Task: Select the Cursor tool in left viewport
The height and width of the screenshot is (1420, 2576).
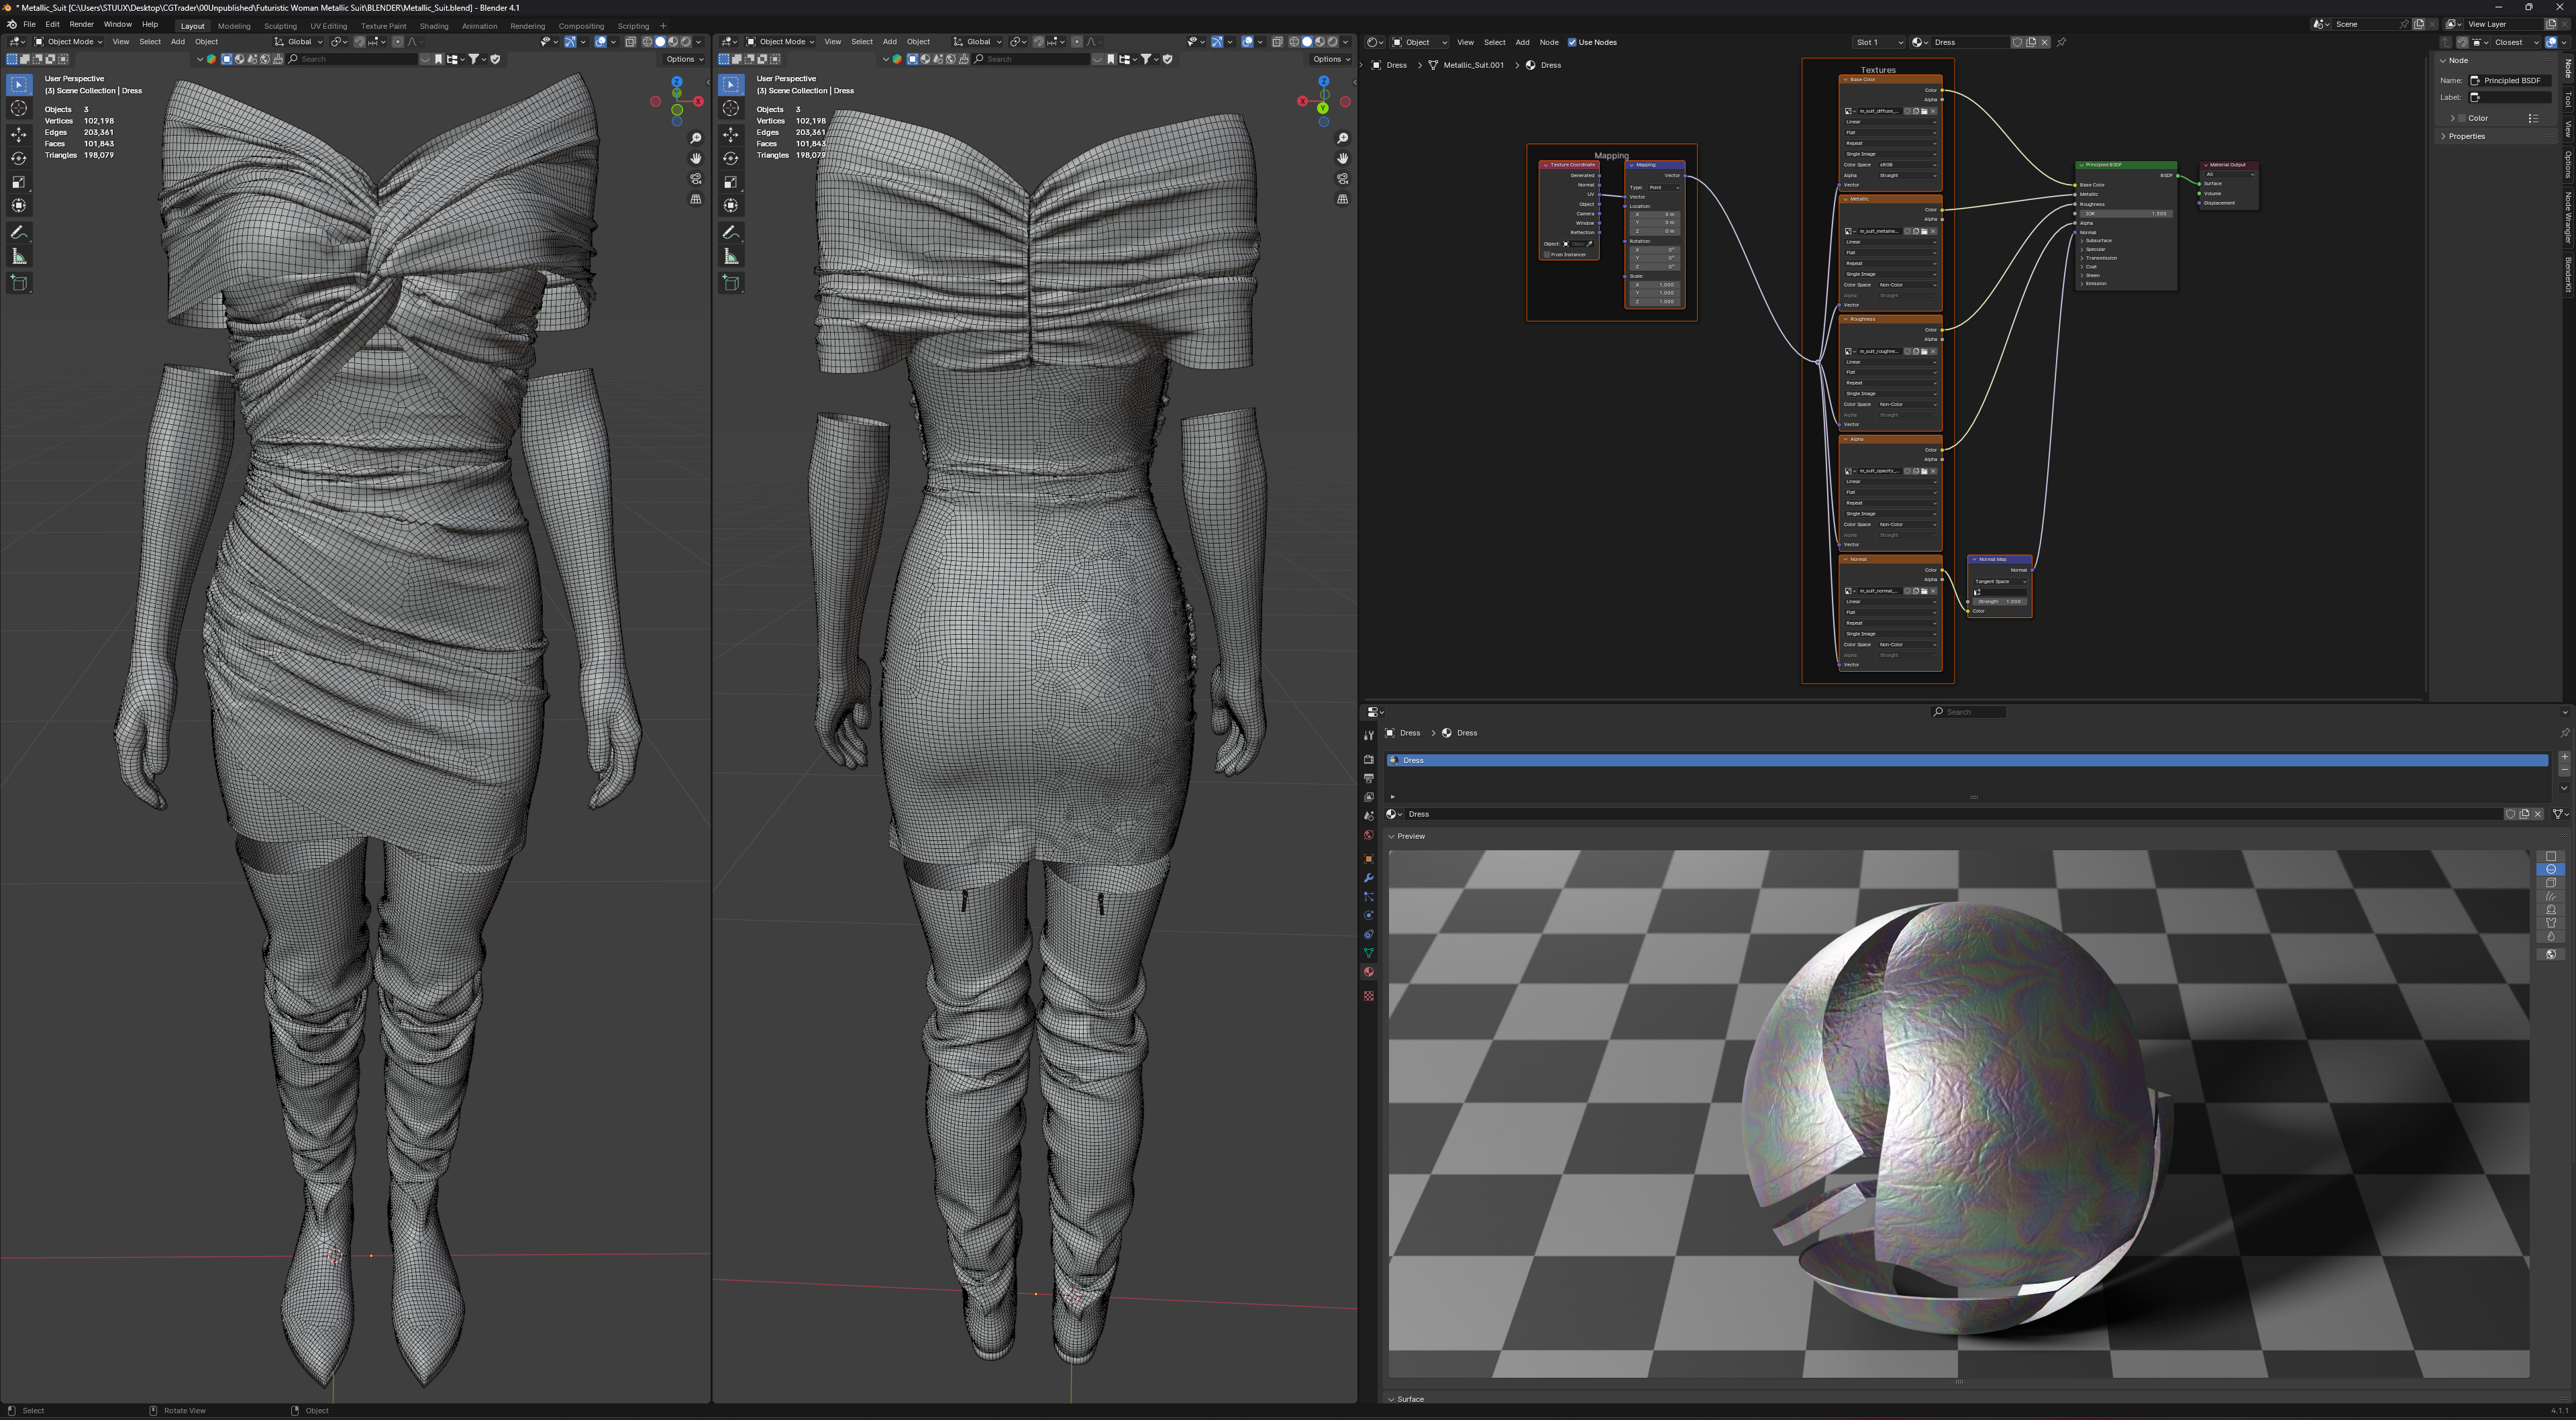Action: (x=19, y=109)
